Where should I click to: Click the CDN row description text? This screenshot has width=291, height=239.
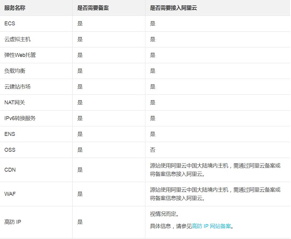tap(215, 170)
